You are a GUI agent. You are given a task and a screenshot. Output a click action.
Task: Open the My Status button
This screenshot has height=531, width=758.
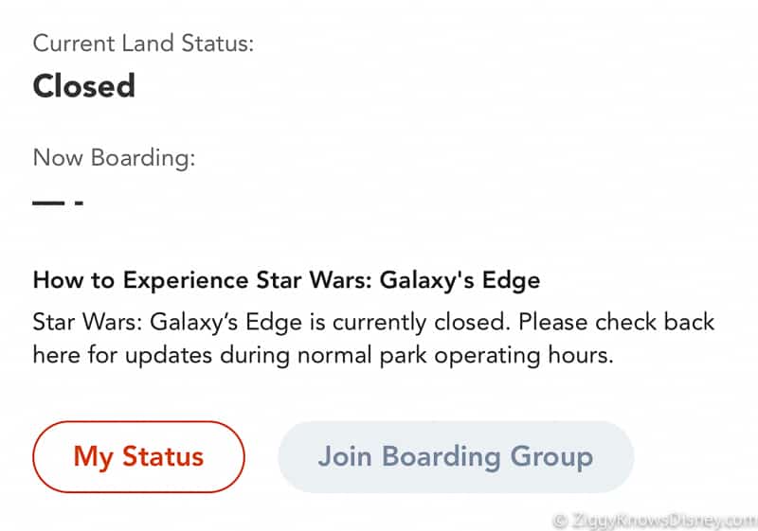[x=138, y=456]
